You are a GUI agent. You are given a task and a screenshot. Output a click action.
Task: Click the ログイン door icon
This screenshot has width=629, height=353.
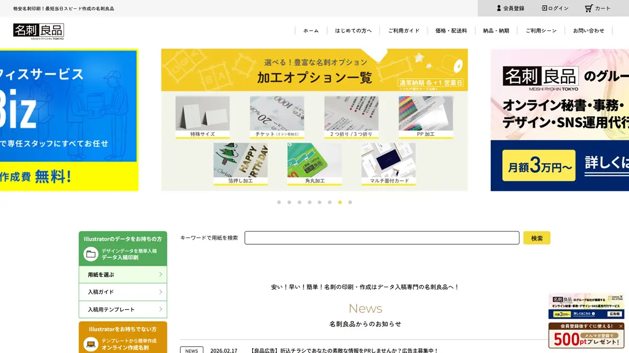(544, 8)
